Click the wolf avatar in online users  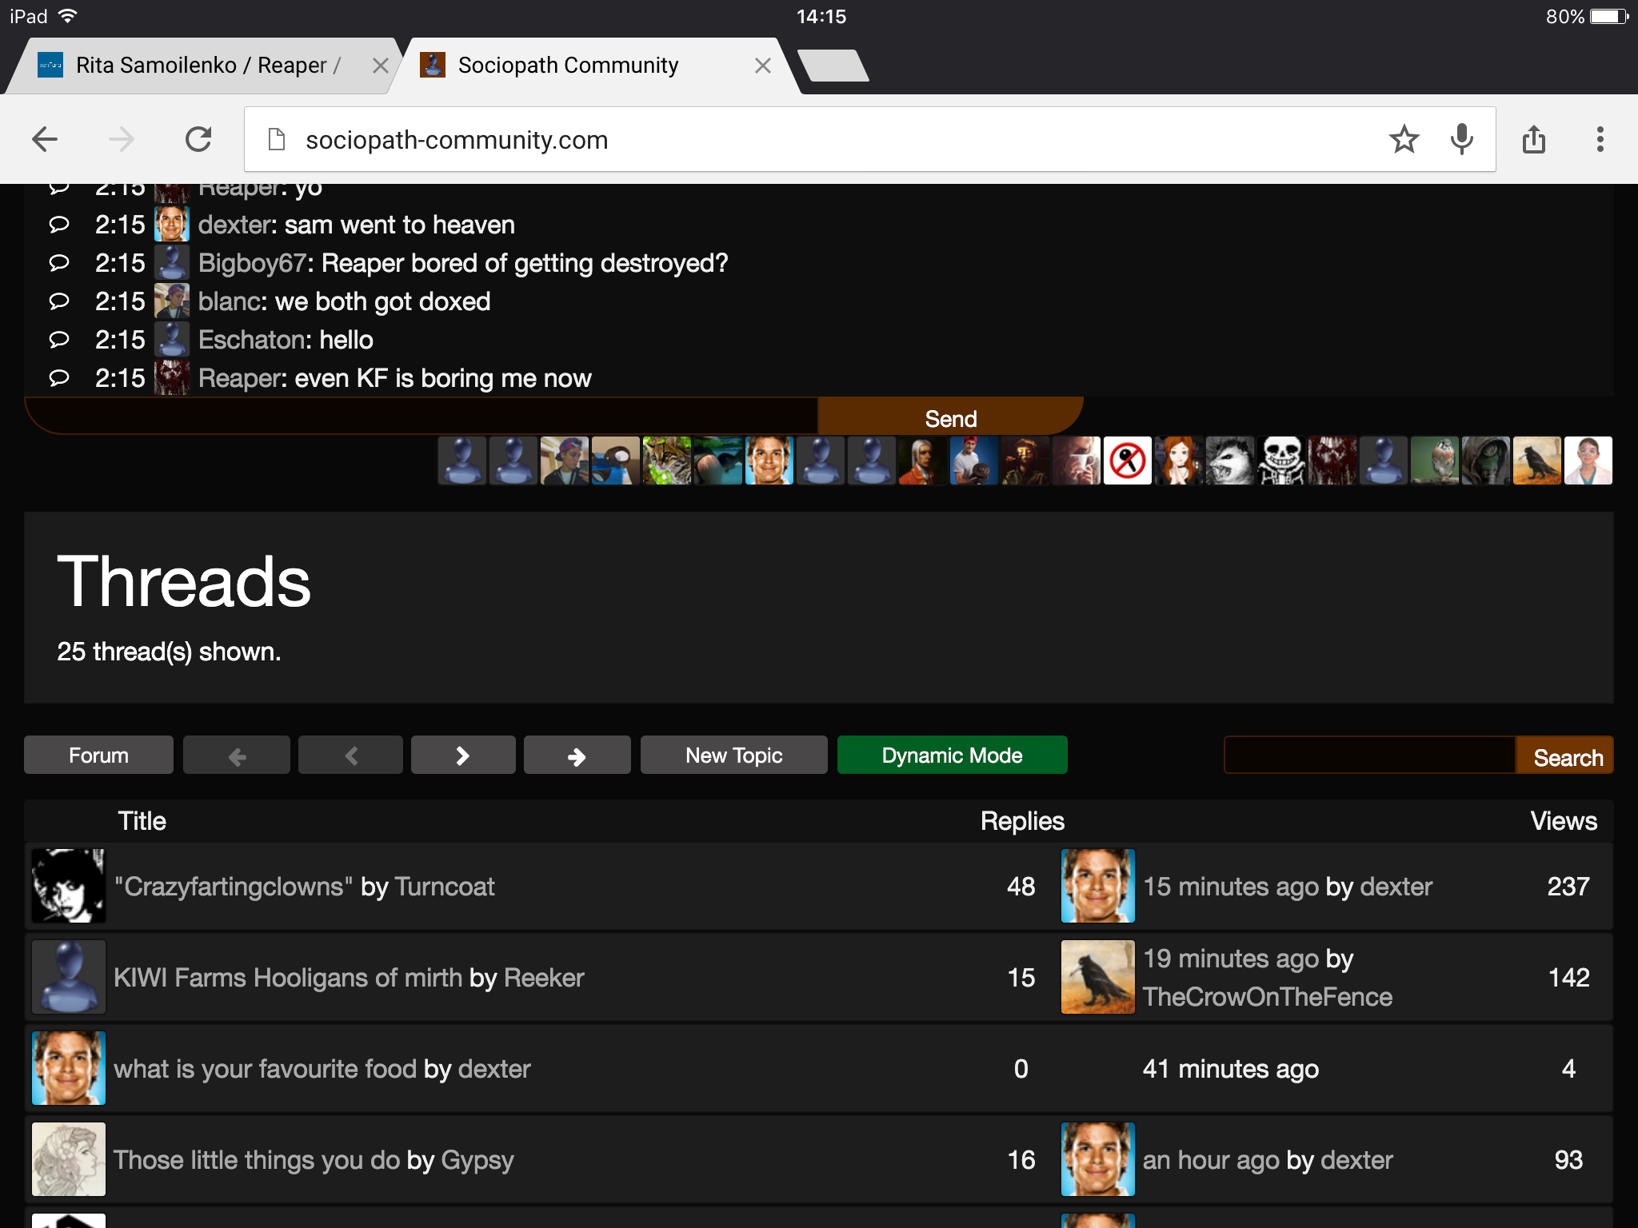click(x=1230, y=460)
